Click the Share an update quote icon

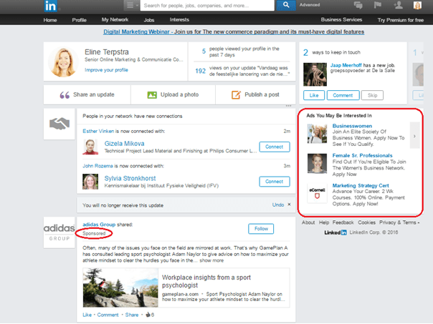[x=64, y=95]
